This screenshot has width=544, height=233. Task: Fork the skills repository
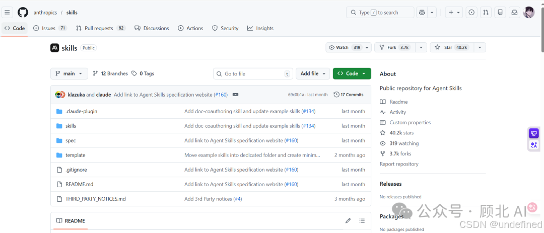[x=395, y=47]
